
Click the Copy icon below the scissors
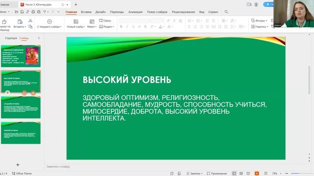(30, 26)
